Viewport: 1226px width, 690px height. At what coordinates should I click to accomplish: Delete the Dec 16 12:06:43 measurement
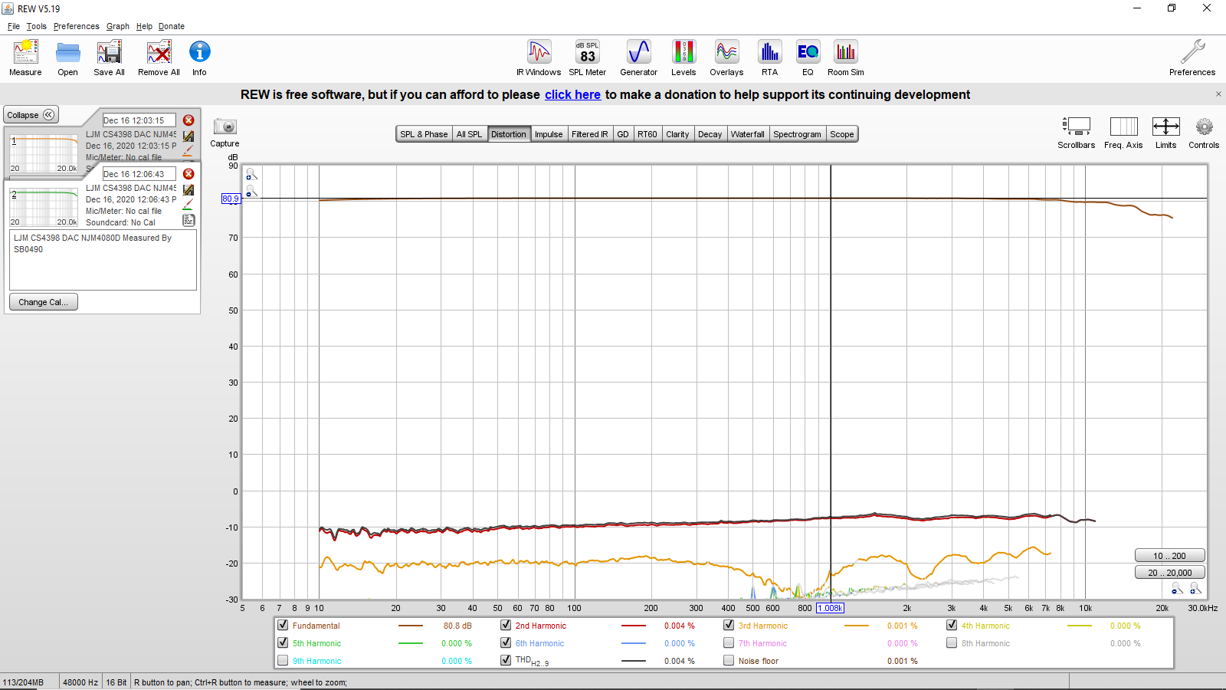[188, 174]
